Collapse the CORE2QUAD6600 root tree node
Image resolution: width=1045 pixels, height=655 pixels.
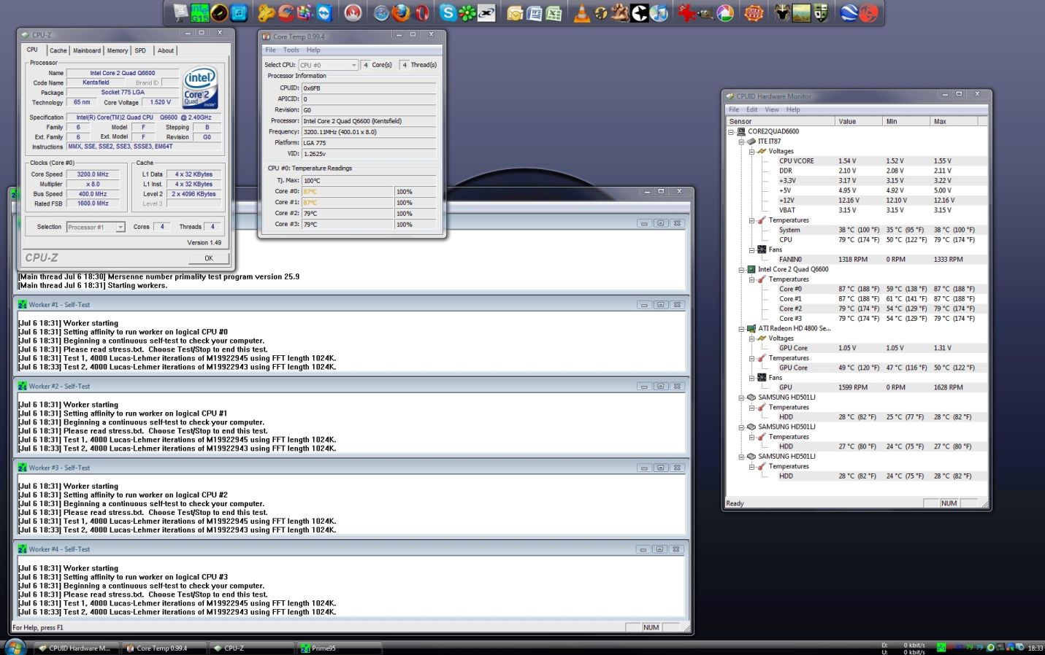click(731, 132)
